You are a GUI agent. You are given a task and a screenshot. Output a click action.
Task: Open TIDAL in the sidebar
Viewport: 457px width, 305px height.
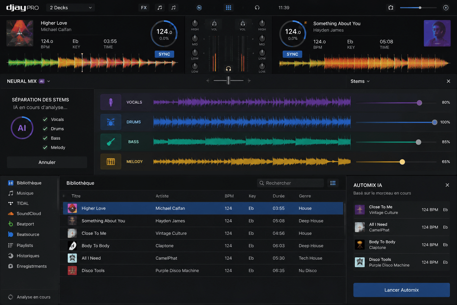point(23,203)
